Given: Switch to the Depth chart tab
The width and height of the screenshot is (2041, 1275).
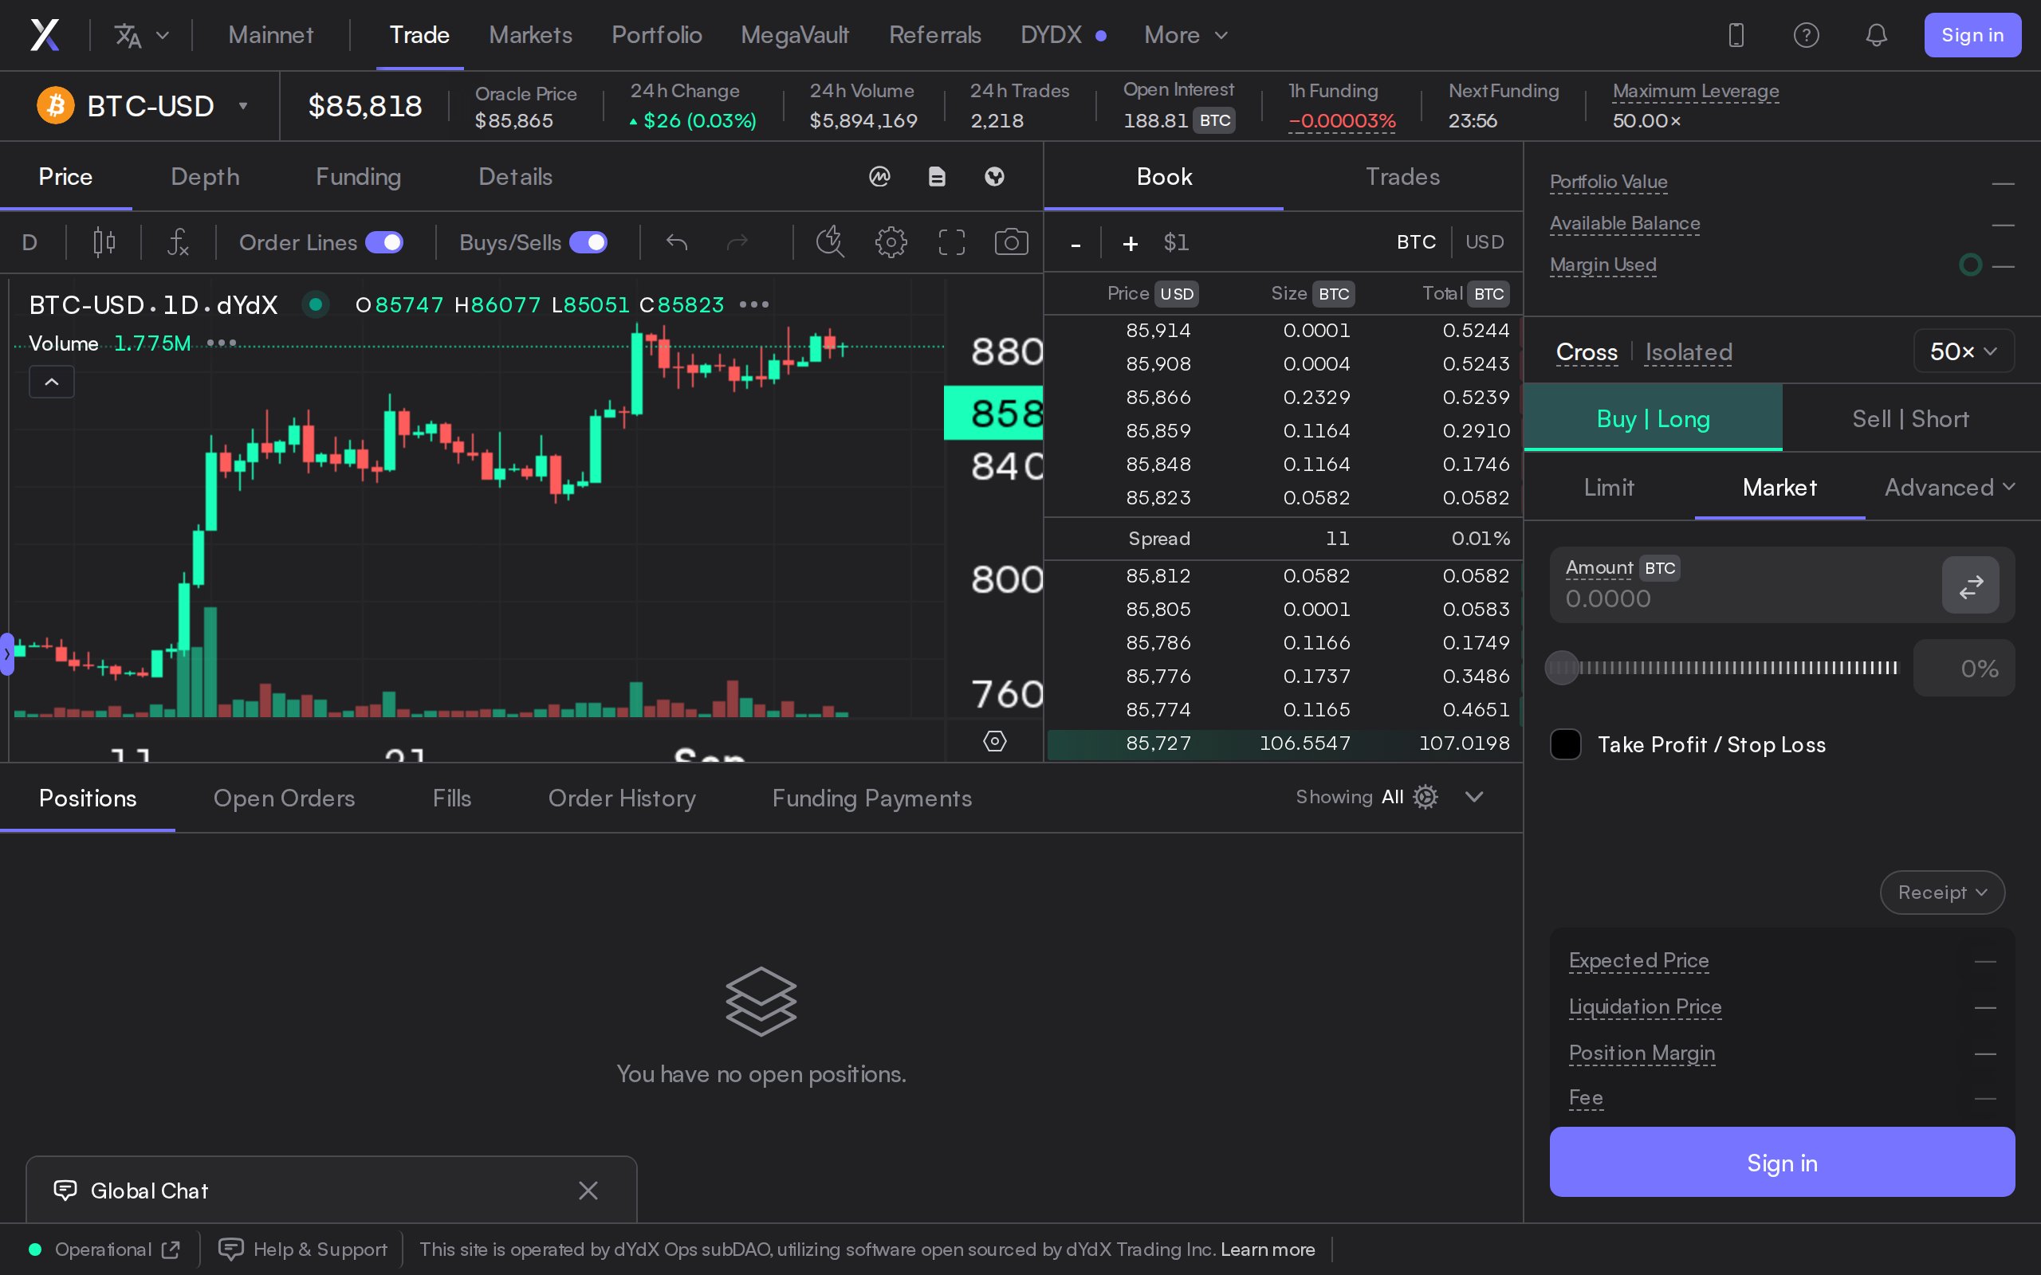Looking at the screenshot, I should pos(205,176).
